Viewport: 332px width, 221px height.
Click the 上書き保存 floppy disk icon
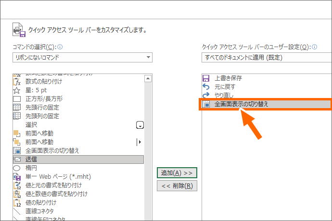pyautogui.click(x=206, y=78)
